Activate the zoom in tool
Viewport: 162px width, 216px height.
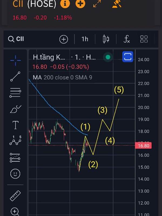(x=15, y=212)
